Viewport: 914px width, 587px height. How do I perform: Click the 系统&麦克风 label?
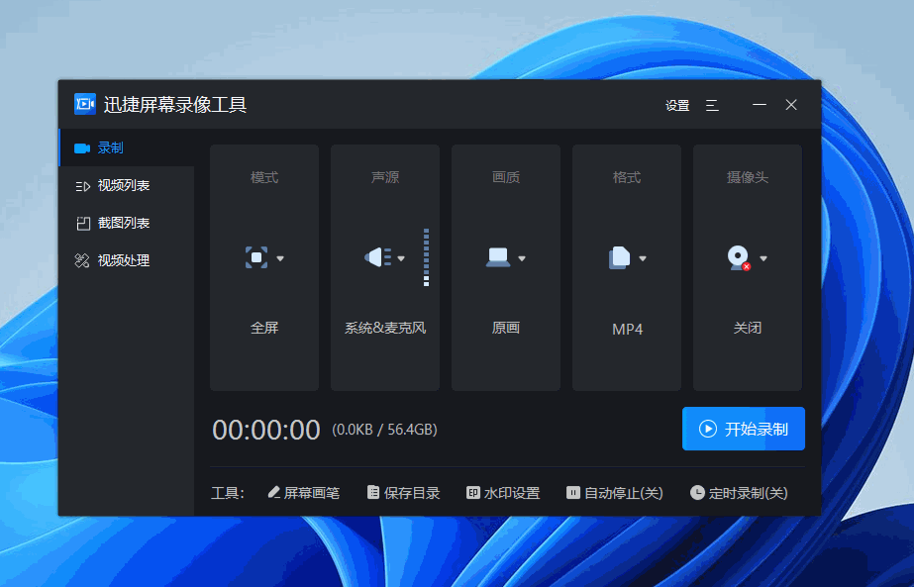coord(385,328)
